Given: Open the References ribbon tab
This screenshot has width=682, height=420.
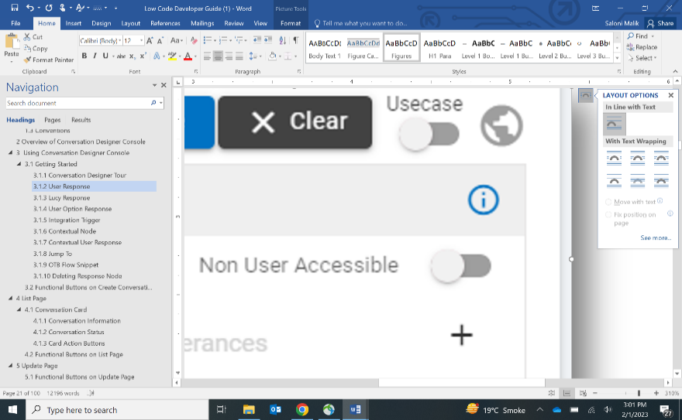Looking at the screenshot, I should click(x=165, y=23).
